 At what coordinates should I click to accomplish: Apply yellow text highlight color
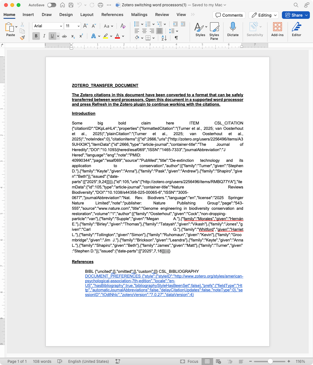tap(105, 36)
